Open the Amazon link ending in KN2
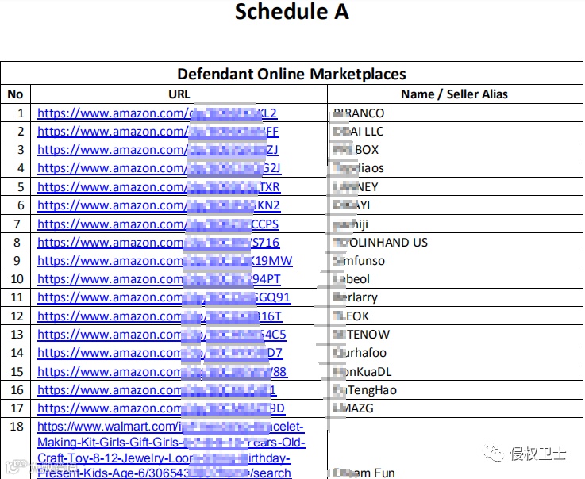This screenshot has width=585, height=479. pos(159,205)
